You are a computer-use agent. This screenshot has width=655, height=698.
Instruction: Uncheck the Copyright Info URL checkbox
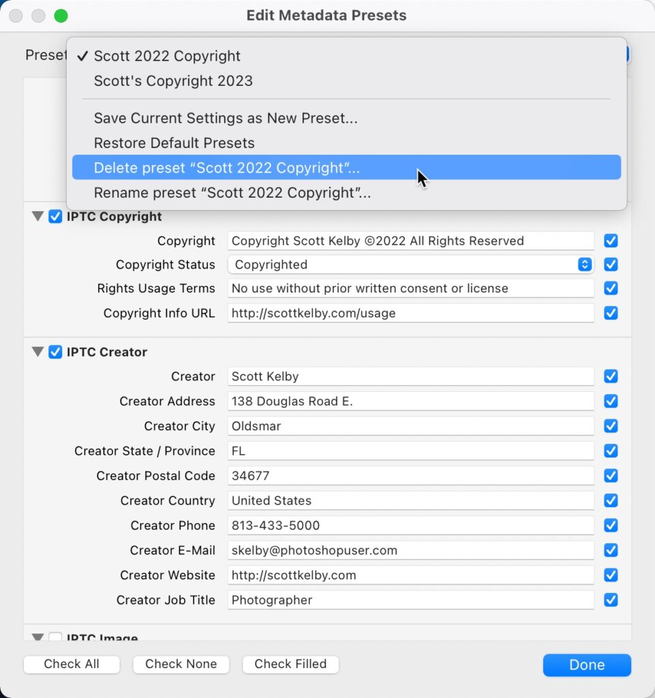pyautogui.click(x=611, y=313)
